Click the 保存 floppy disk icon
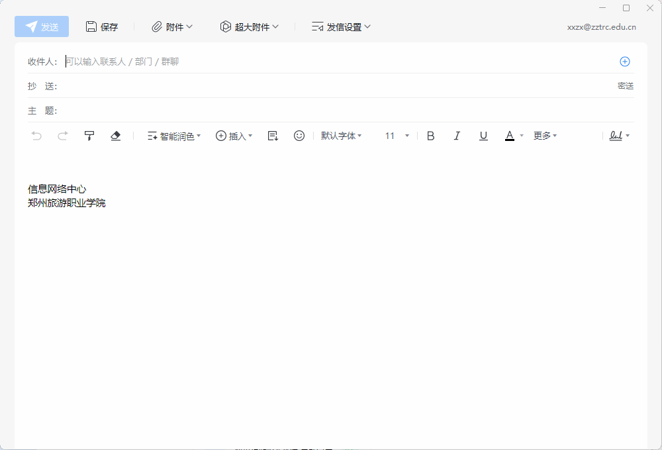 click(x=91, y=26)
